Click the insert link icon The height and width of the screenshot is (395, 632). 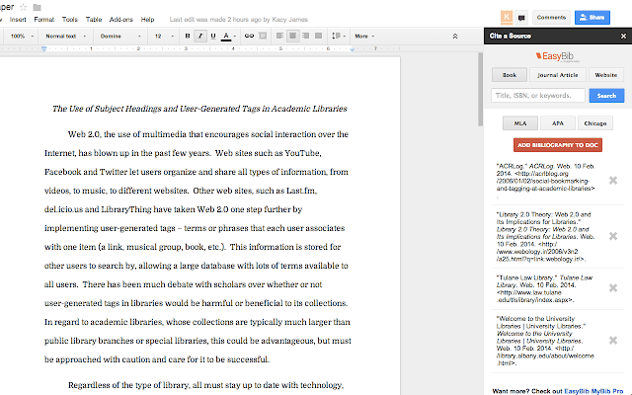(x=249, y=36)
